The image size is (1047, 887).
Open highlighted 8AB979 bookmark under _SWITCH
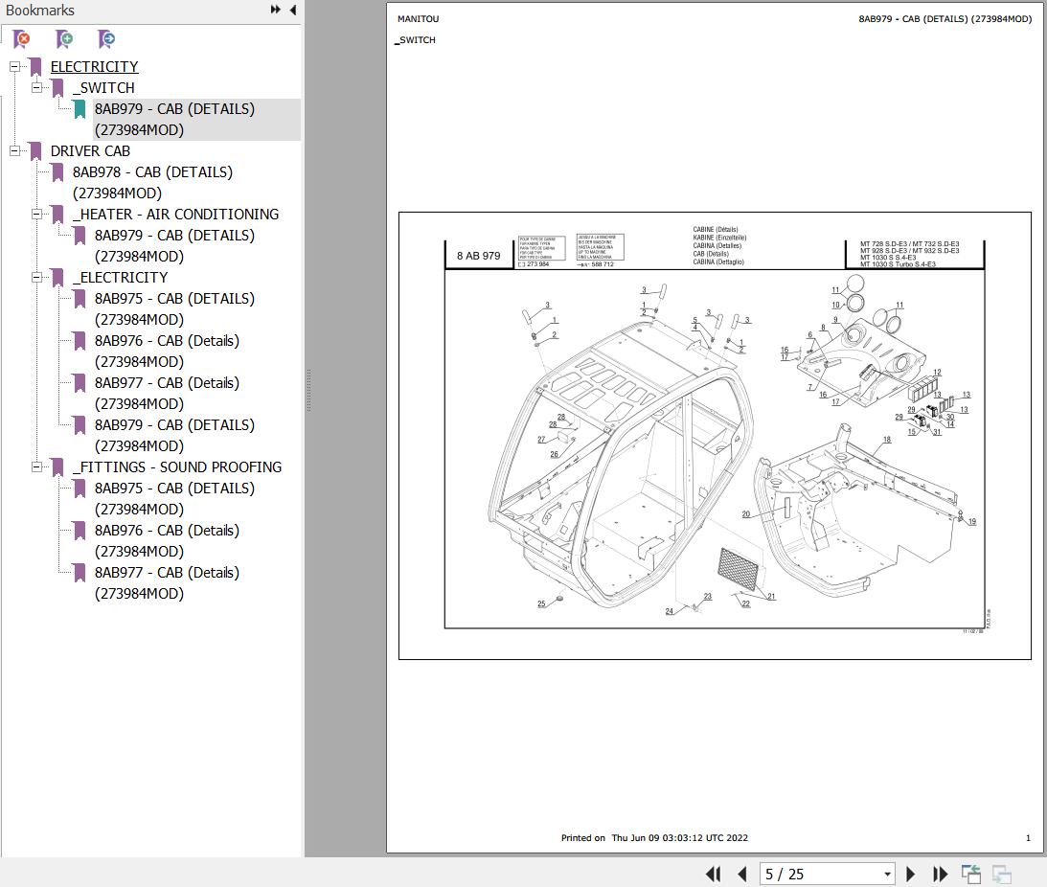[174, 120]
